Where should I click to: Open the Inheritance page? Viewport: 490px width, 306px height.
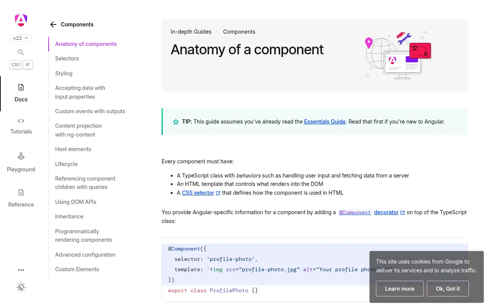[69, 216]
